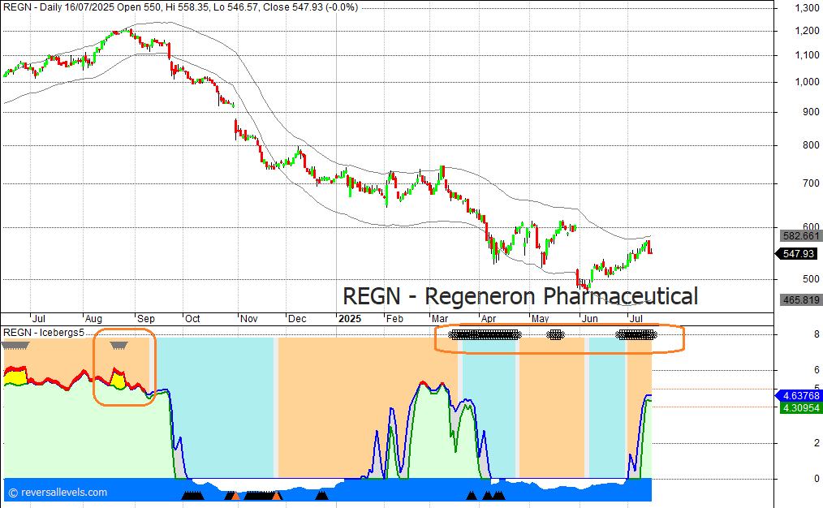Click the 1,000 price axis label
The width and height of the screenshot is (823, 508).
tap(807, 82)
